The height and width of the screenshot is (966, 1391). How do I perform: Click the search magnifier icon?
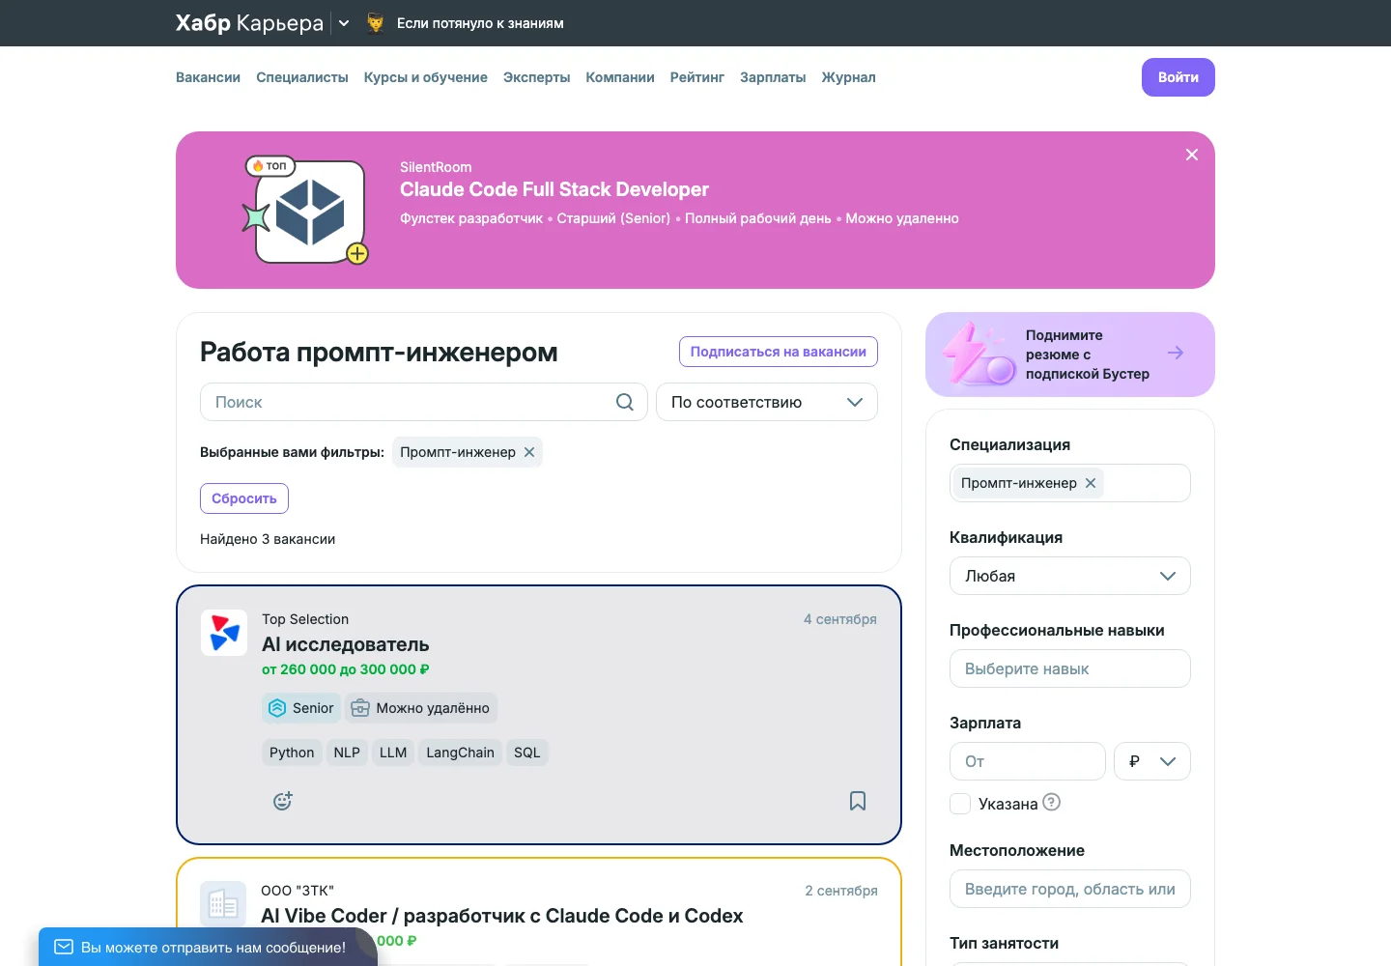pyautogui.click(x=625, y=402)
